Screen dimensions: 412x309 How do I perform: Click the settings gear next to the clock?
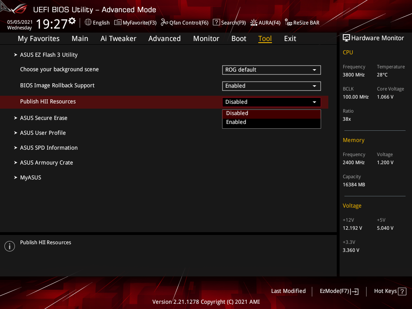pyautogui.click(x=72, y=21)
